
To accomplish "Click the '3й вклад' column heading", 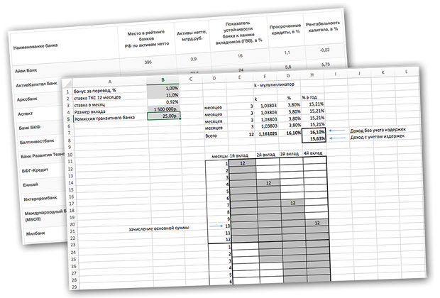I will (290, 154).
